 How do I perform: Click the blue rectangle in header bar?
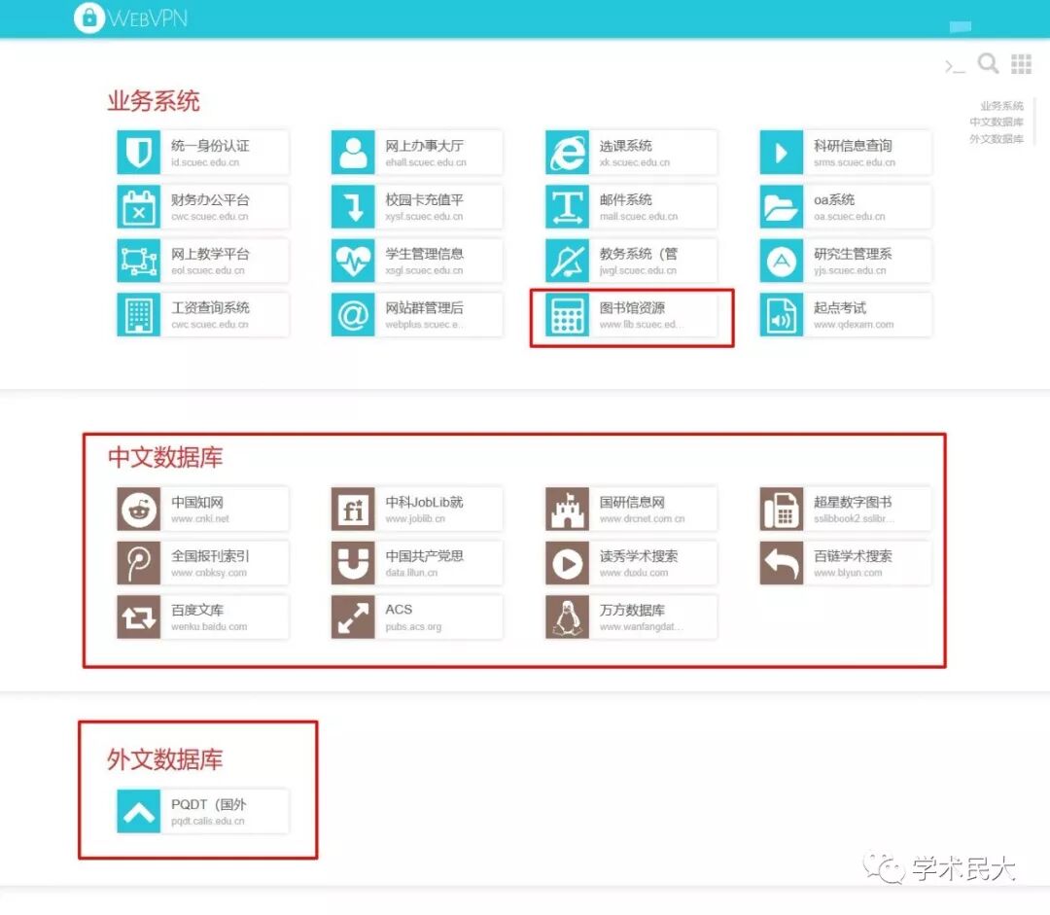[x=961, y=26]
